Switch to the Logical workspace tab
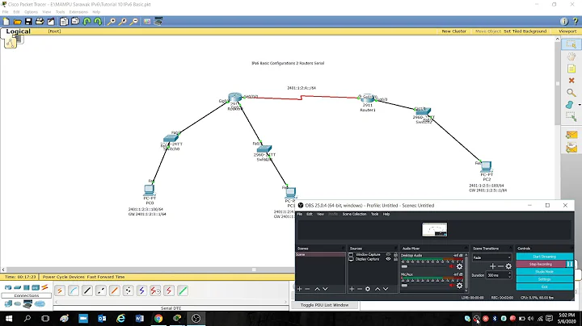Image resolution: width=582 pixels, height=326 pixels. [18, 31]
